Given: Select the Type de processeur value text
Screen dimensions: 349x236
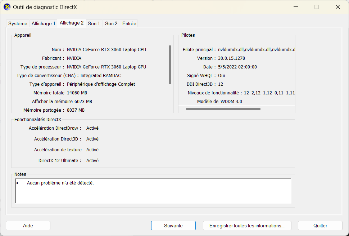Looking at the screenshot, I should 106,67.
